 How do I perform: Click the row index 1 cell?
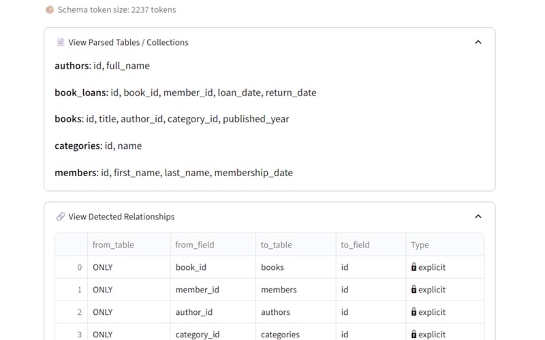[x=72, y=290]
